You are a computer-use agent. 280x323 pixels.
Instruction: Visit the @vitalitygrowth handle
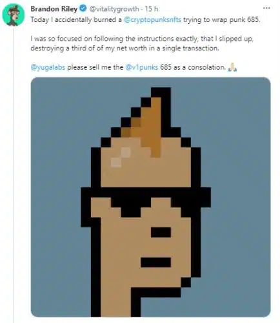pyautogui.click(x=114, y=9)
